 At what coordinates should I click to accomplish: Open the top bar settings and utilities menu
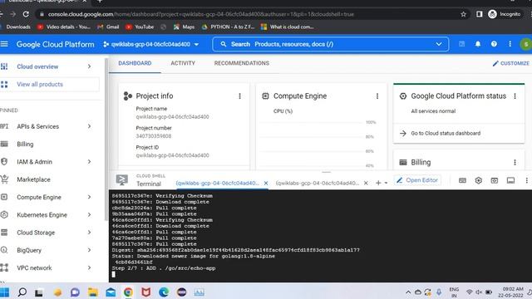510,44
